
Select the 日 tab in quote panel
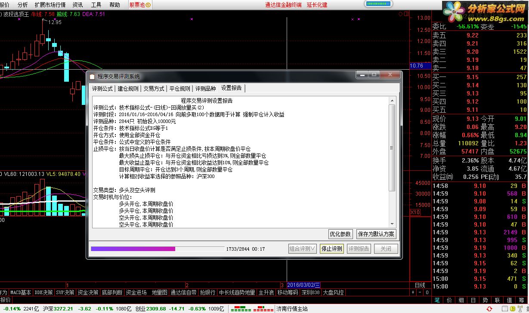(x=473, y=300)
